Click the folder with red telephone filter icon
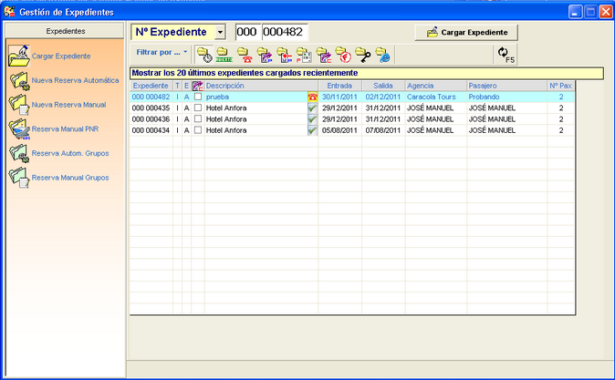Screen dimensions: 615x380 coord(245,55)
